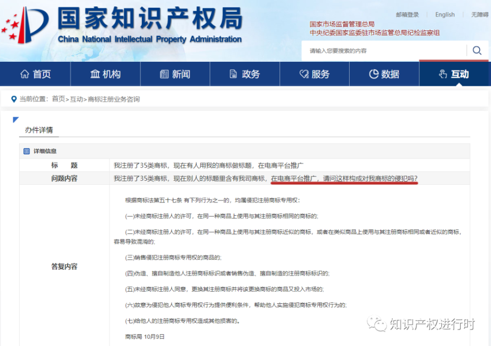Click the search magnifier icon
This screenshot has width=491, height=346.
click(x=477, y=50)
